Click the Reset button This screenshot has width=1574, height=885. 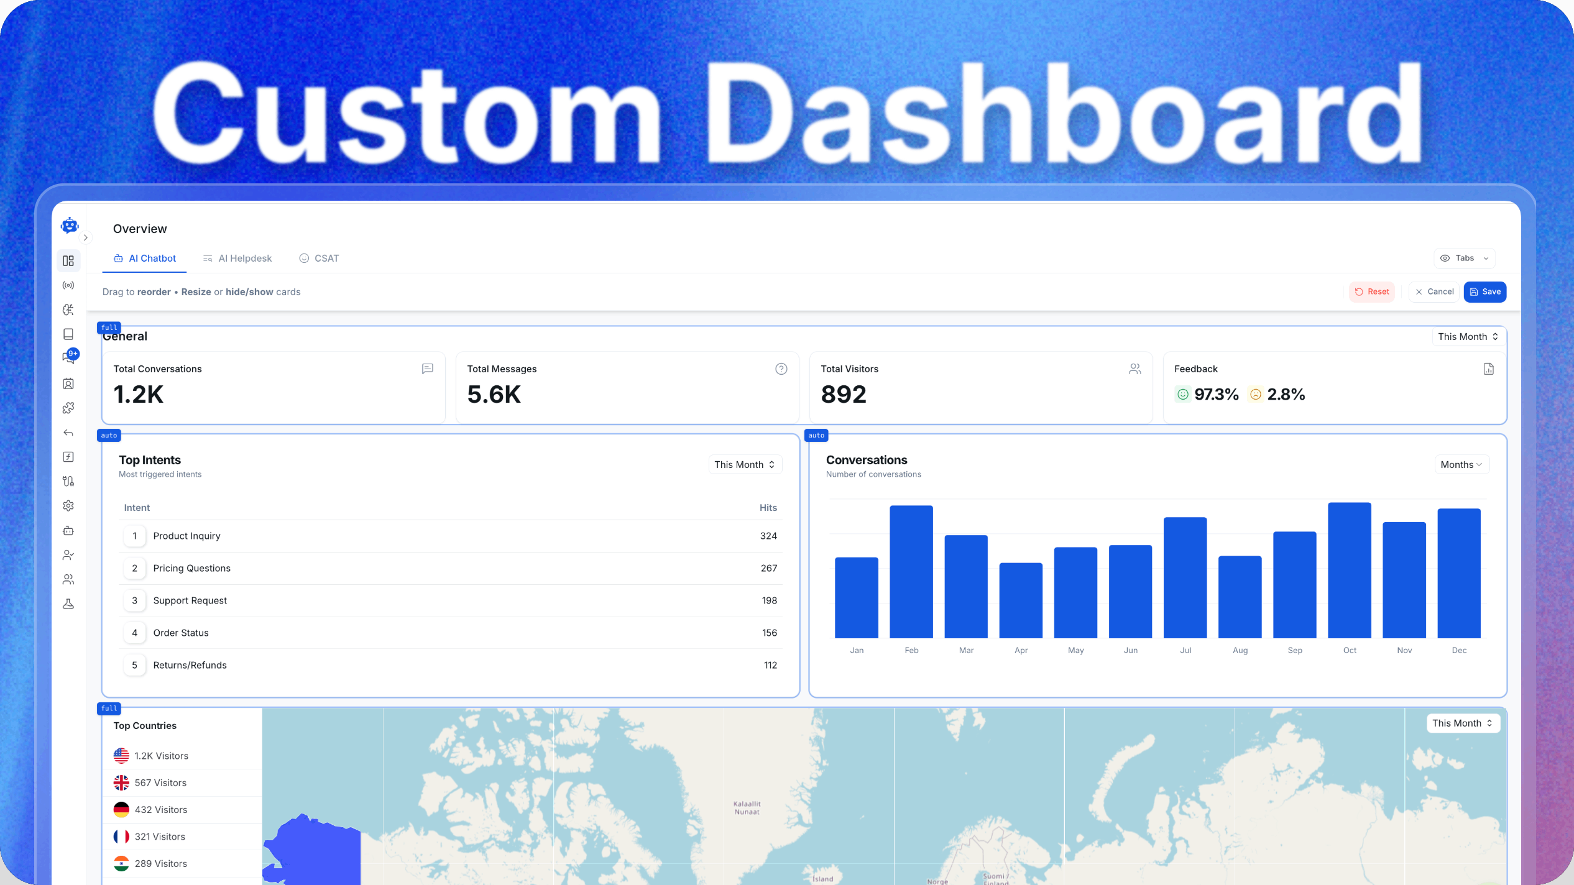point(1371,291)
